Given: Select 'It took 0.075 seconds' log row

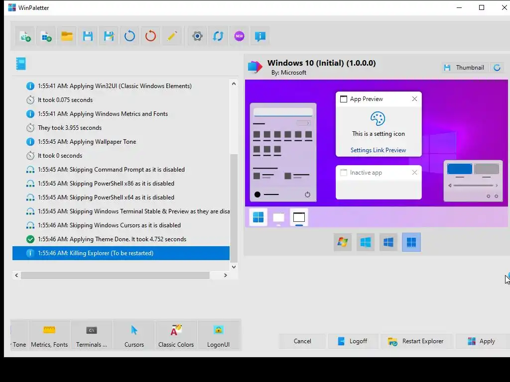Looking at the screenshot, I should tap(121, 100).
